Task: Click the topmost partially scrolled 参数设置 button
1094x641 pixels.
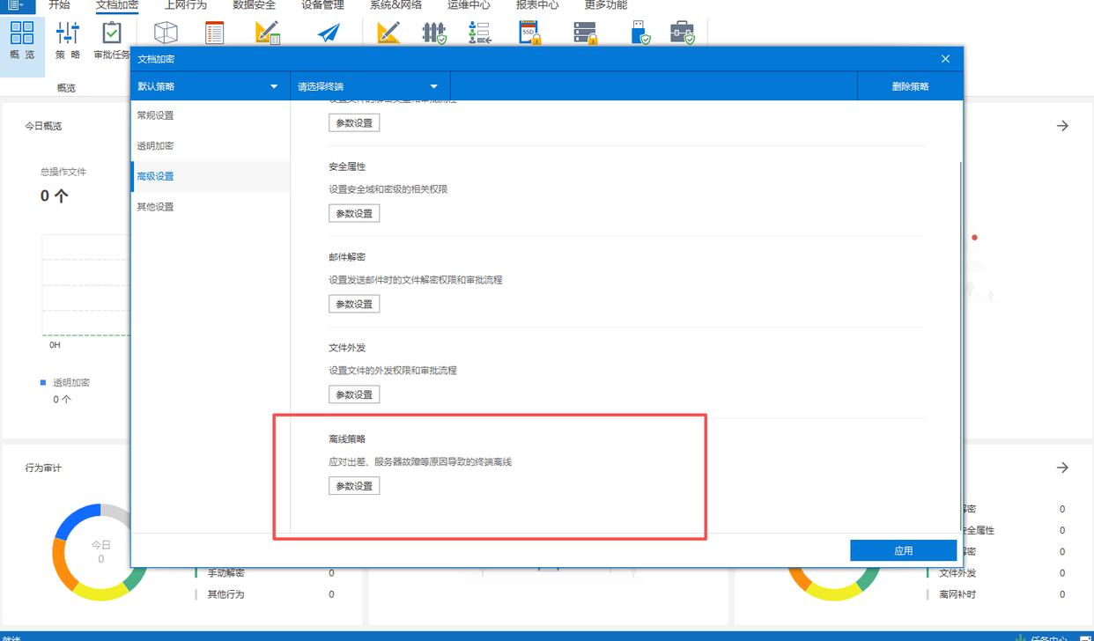Action: 354,122
